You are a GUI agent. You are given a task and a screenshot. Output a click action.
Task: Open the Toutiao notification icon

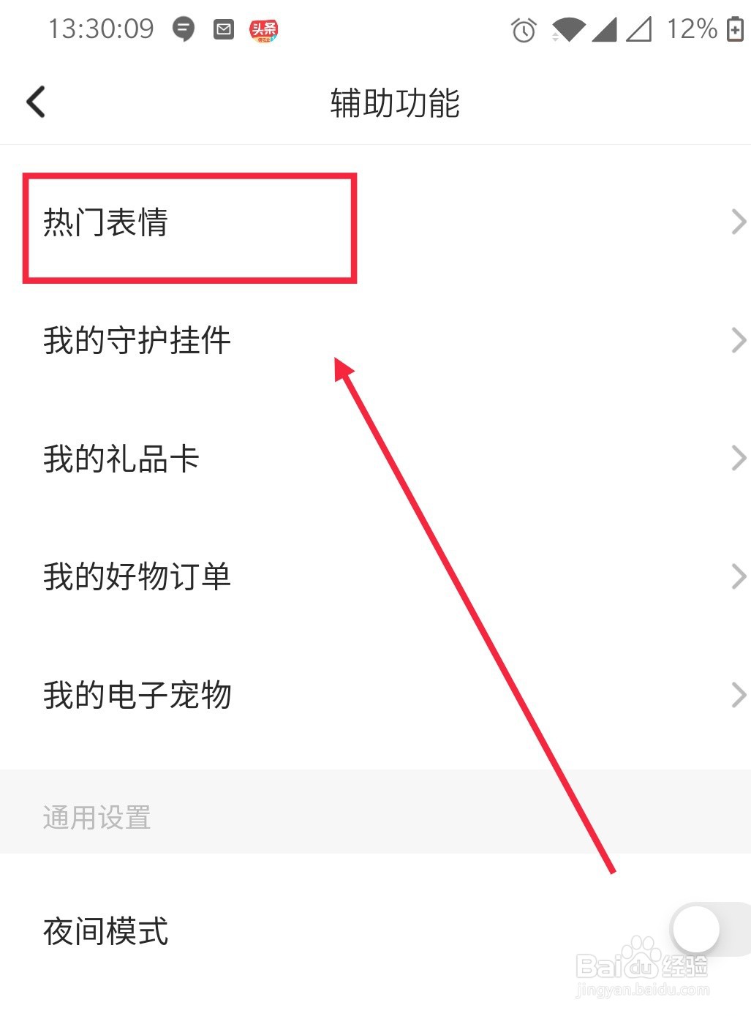coord(263,30)
